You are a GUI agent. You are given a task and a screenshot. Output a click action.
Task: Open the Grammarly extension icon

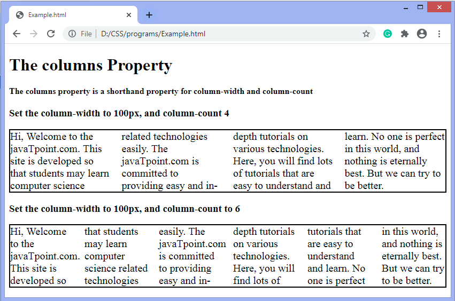388,34
